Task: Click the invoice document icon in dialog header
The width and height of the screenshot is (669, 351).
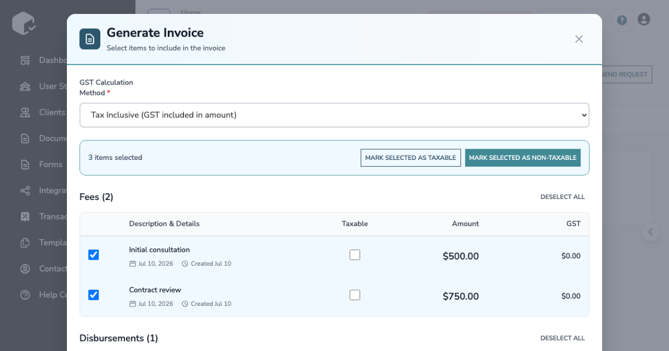Action: 90,39
